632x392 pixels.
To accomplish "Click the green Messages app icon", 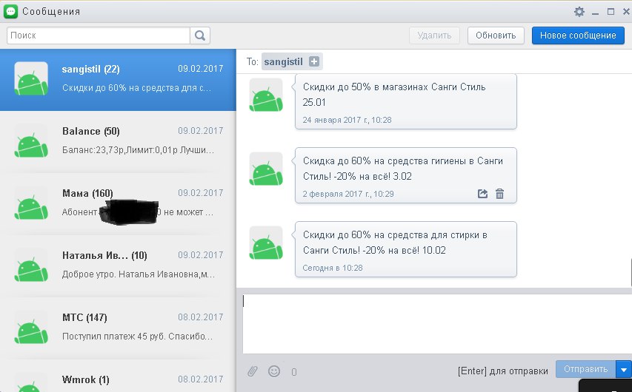I will [10, 11].
